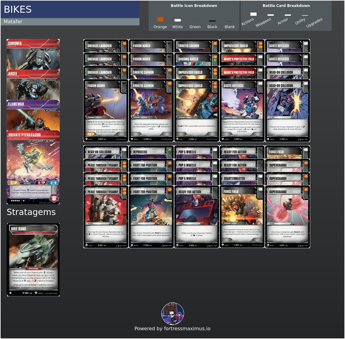Click the Specialist badge on Arcee card
This screenshot has height=339, width=345.
[51, 80]
